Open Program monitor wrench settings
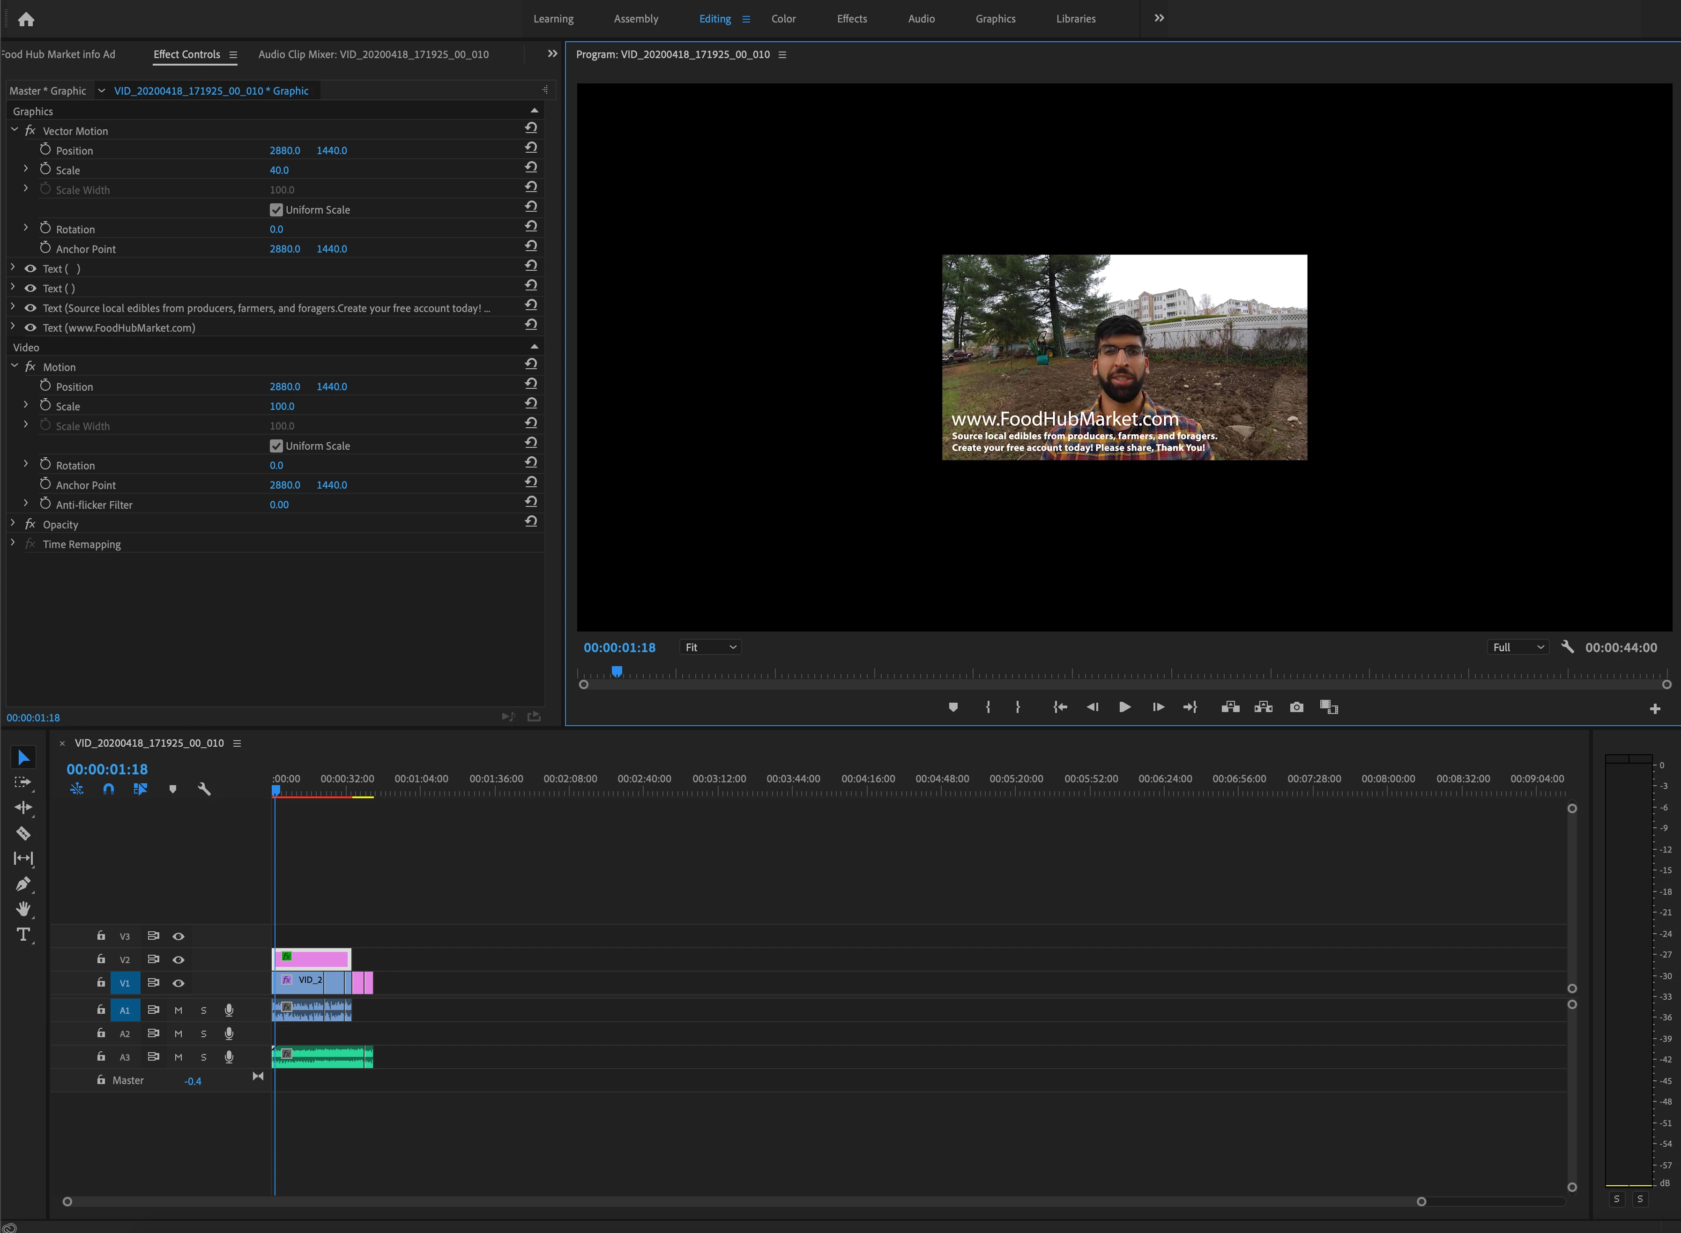Viewport: 1681px width, 1233px height. click(1568, 647)
